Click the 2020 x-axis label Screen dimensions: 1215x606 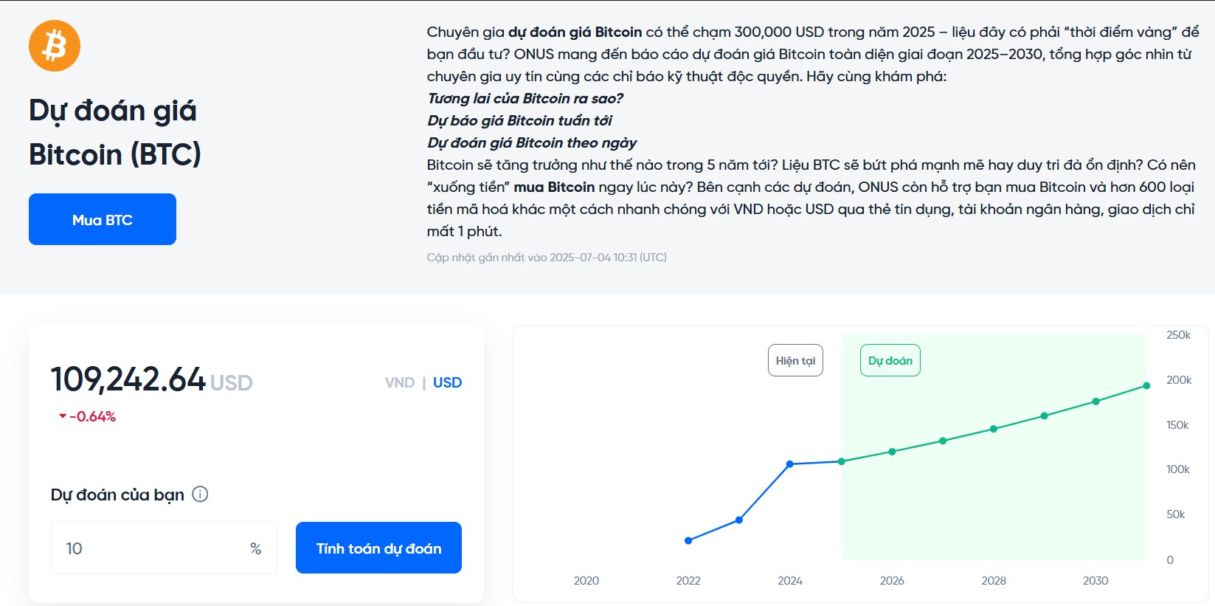(x=586, y=580)
